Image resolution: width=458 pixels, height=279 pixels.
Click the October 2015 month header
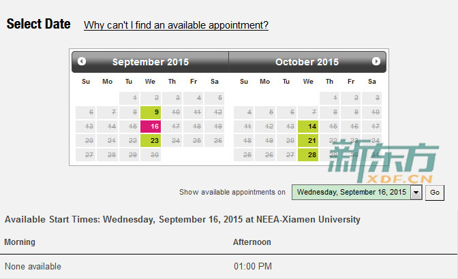[x=307, y=62]
